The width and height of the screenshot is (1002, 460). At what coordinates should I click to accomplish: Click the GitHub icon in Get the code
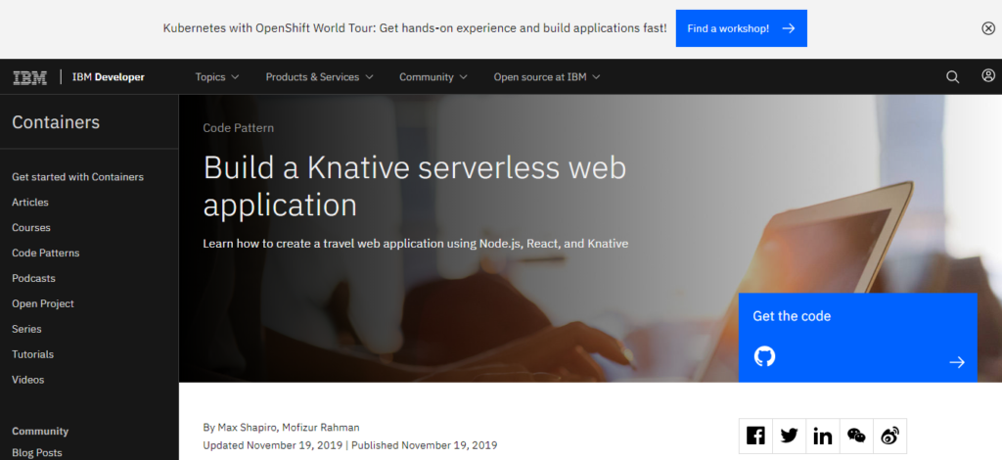764,356
